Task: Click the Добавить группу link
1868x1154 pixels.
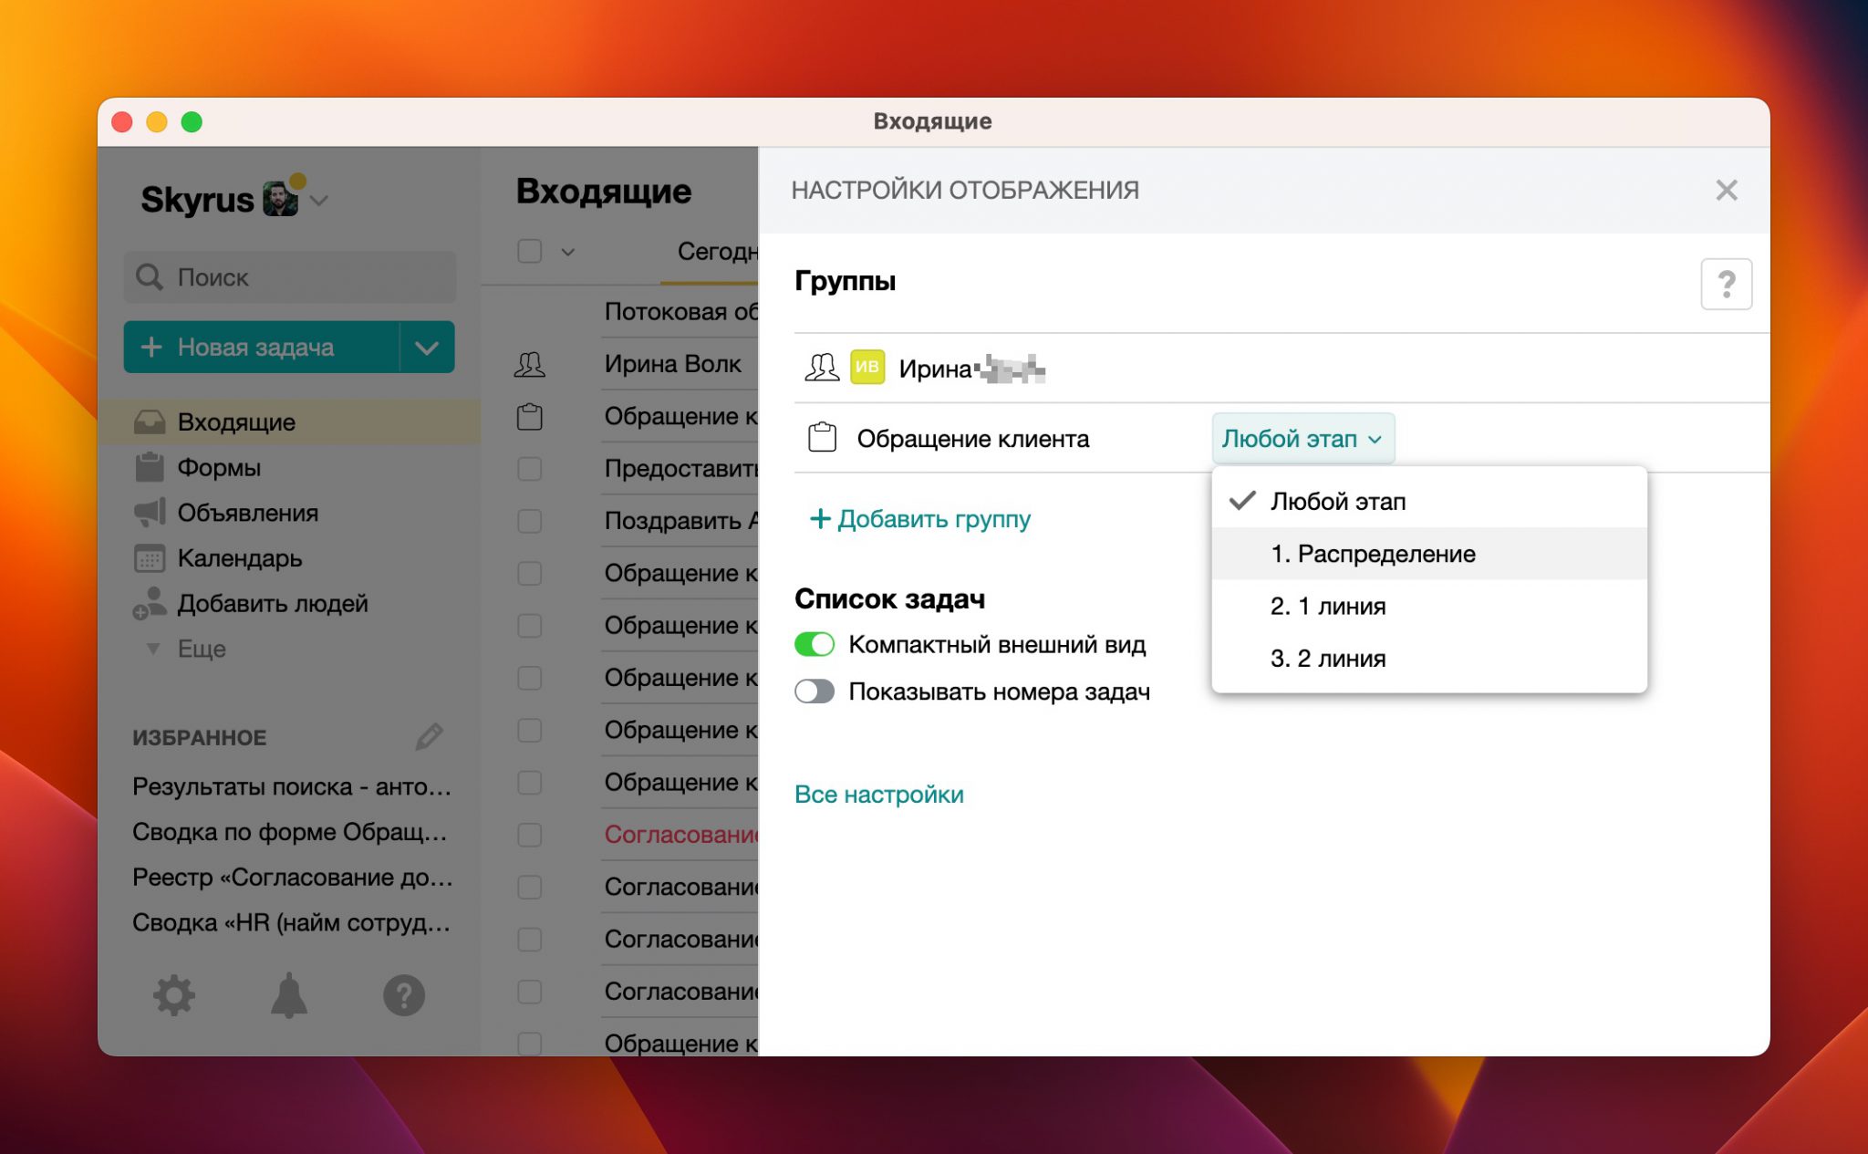Action: [x=919, y=519]
